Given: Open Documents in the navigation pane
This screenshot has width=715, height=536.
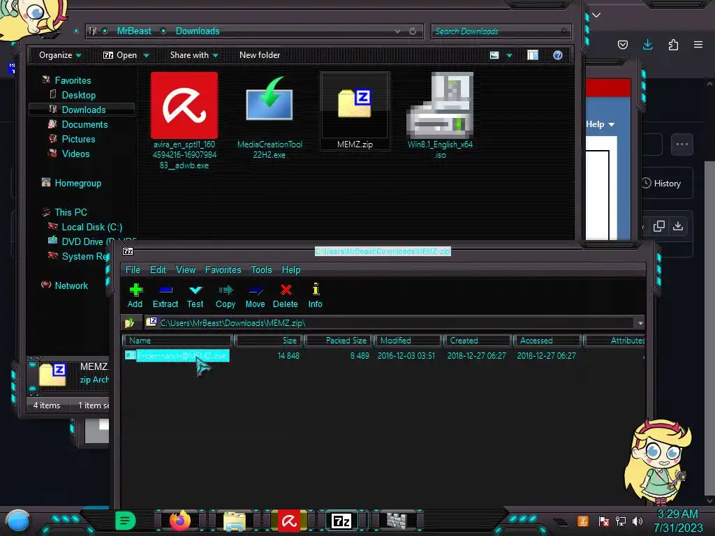Looking at the screenshot, I should [x=84, y=124].
